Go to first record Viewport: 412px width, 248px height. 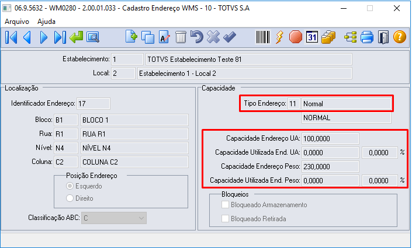point(11,37)
